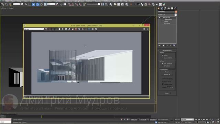220x124 pixels.
Task: Collapse the FFD Parameters rollout
Action: click(x=167, y=51)
